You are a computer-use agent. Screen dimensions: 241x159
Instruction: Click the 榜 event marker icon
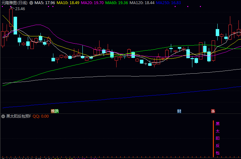click(x=53, y=111)
